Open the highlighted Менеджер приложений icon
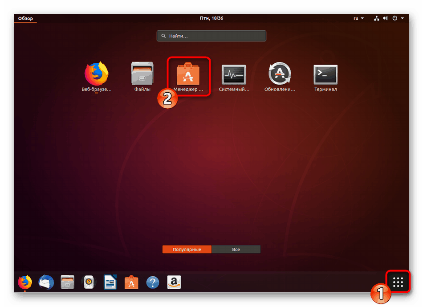The width and height of the screenshot is (423, 307). tap(188, 74)
